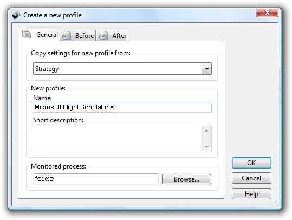Click the Strategy combo box text
The width and height of the screenshot is (292, 220).
[47, 69]
